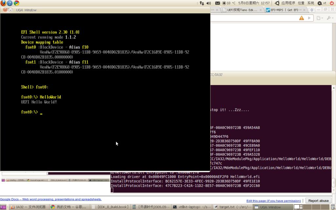
Task: Open the Help icon in the top panel
Action: click(x=10, y=2)
